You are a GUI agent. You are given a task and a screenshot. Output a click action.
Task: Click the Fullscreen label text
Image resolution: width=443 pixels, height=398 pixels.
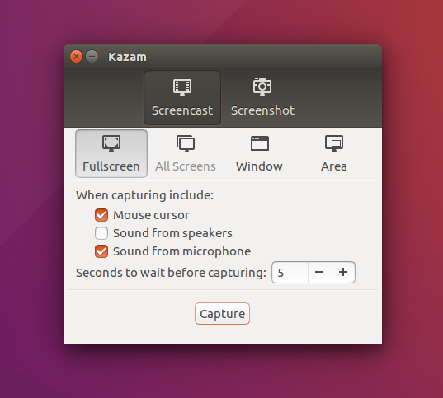click(x=111, y=166)
